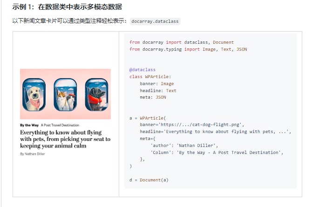Click the '示例 1' section heading
The image size is (312, 207).
point(68,7)
